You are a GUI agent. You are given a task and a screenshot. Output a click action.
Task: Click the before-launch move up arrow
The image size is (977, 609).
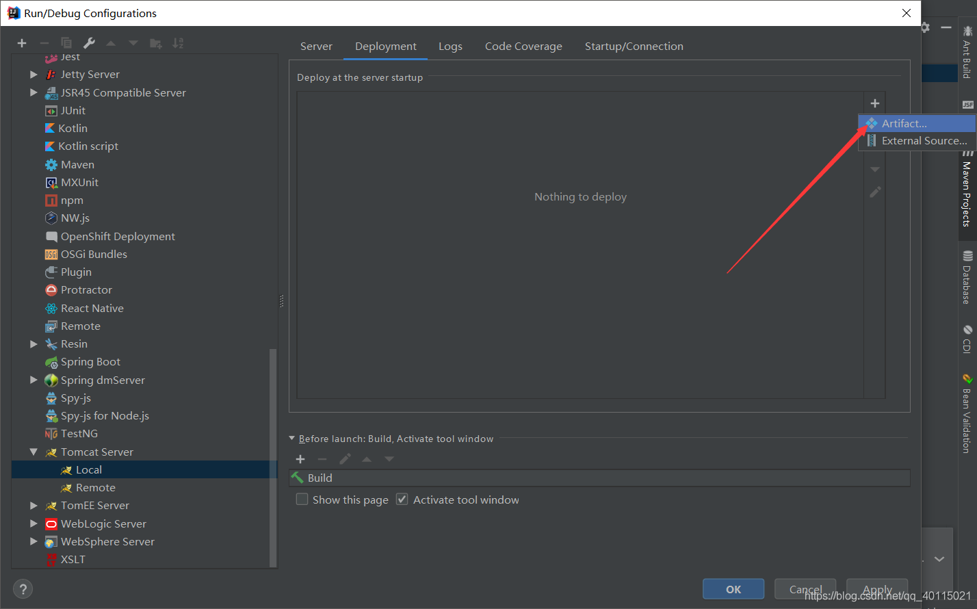click(x=367, y=459)
